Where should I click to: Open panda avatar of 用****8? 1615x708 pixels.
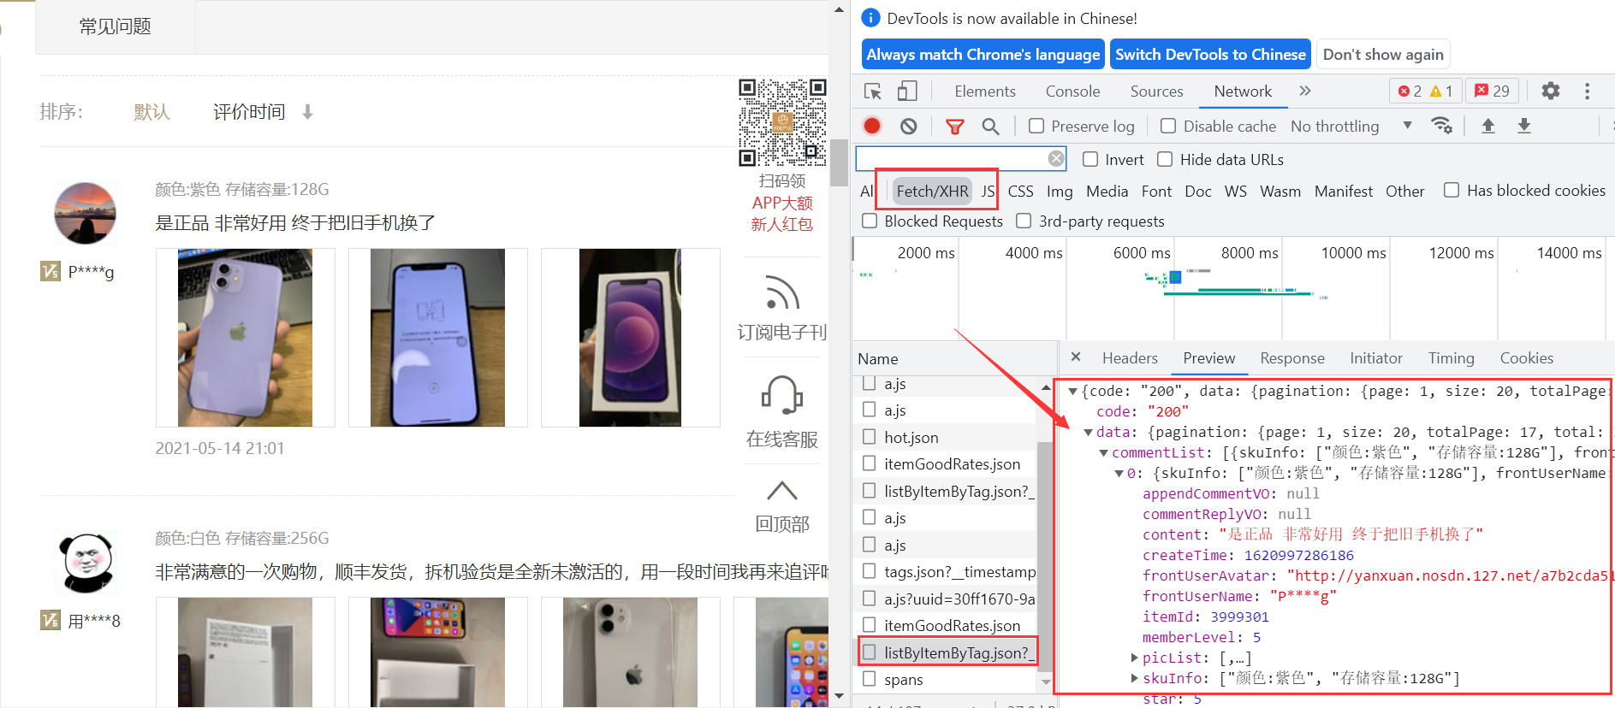tap(87, 563)
